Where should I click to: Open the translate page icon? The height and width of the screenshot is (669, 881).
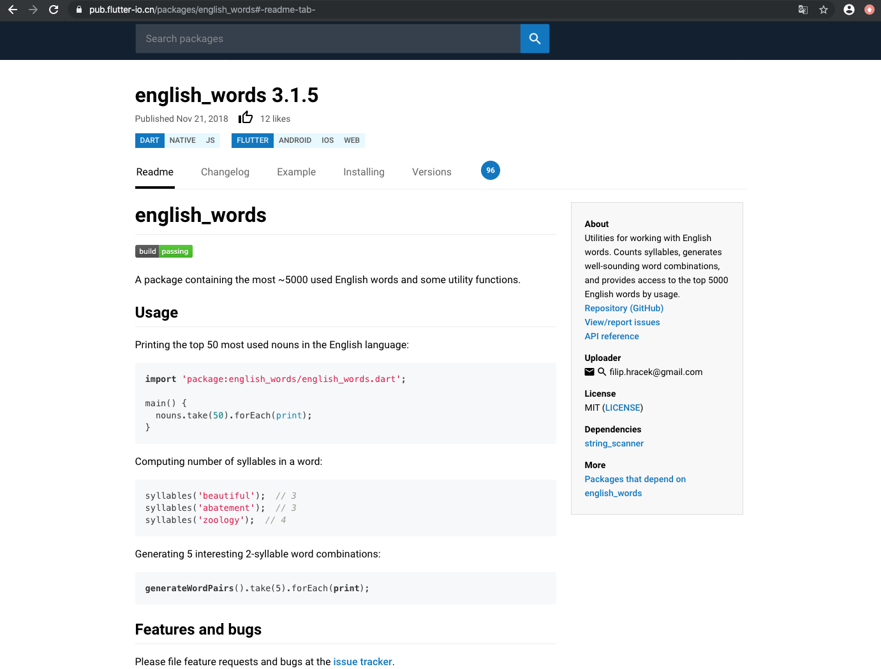(803, 10)
